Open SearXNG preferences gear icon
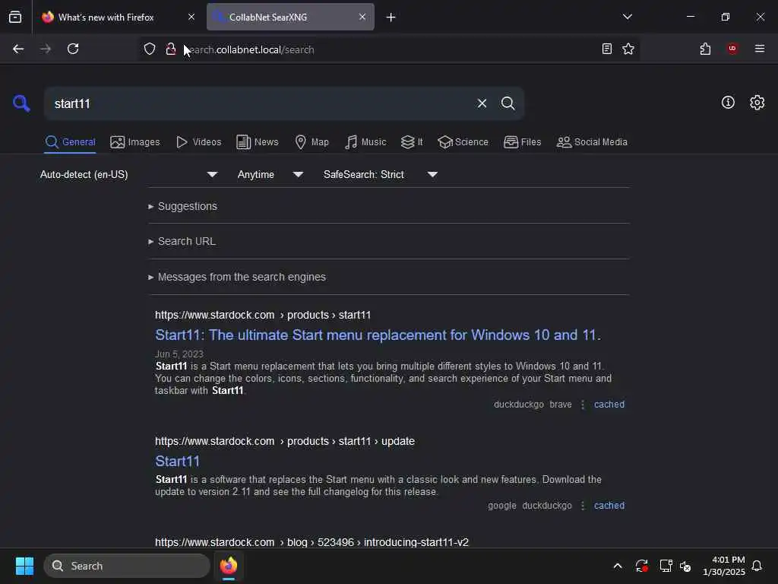The width and height of the screenshot is (778, 584). tap(757, 103)
